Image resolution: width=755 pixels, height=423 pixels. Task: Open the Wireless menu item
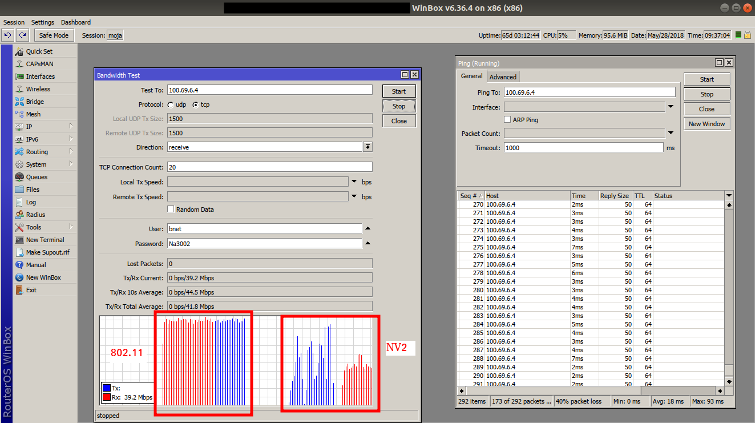click(x=38, y=89)
